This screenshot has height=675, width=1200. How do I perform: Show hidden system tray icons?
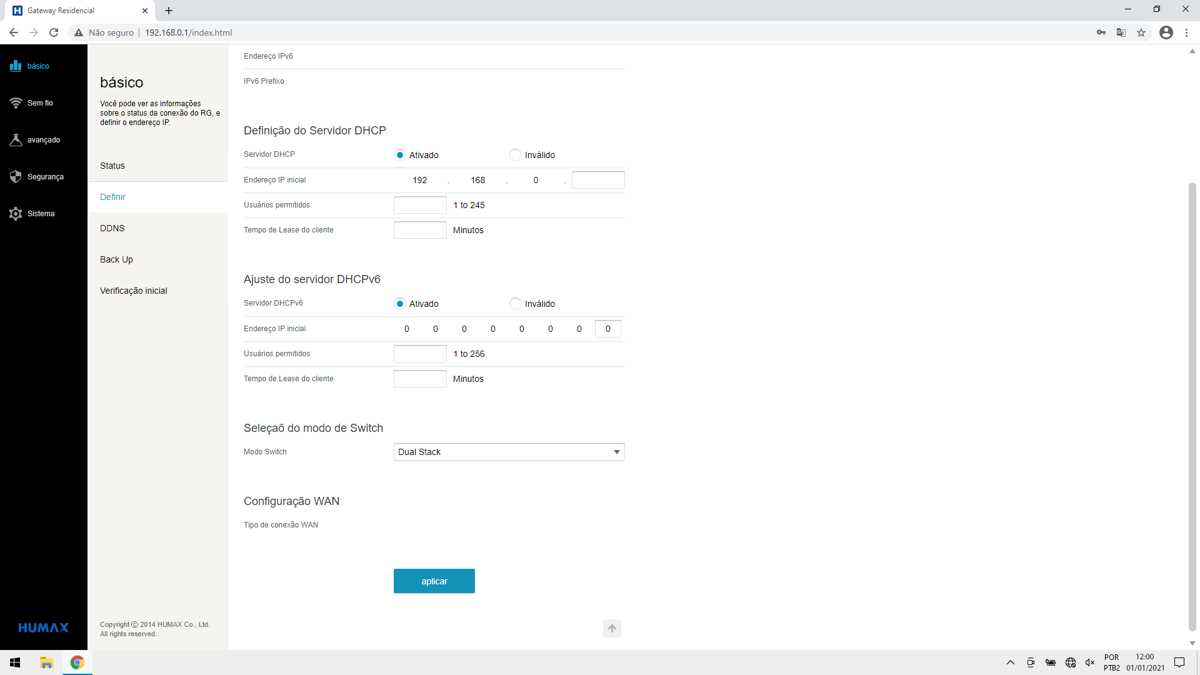point(1011,662)
